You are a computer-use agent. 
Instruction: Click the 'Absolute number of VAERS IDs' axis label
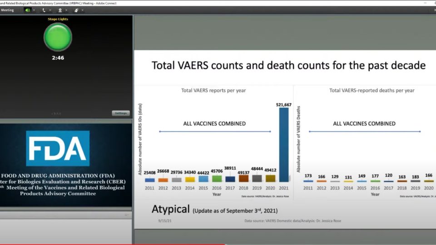click(140, 139)
